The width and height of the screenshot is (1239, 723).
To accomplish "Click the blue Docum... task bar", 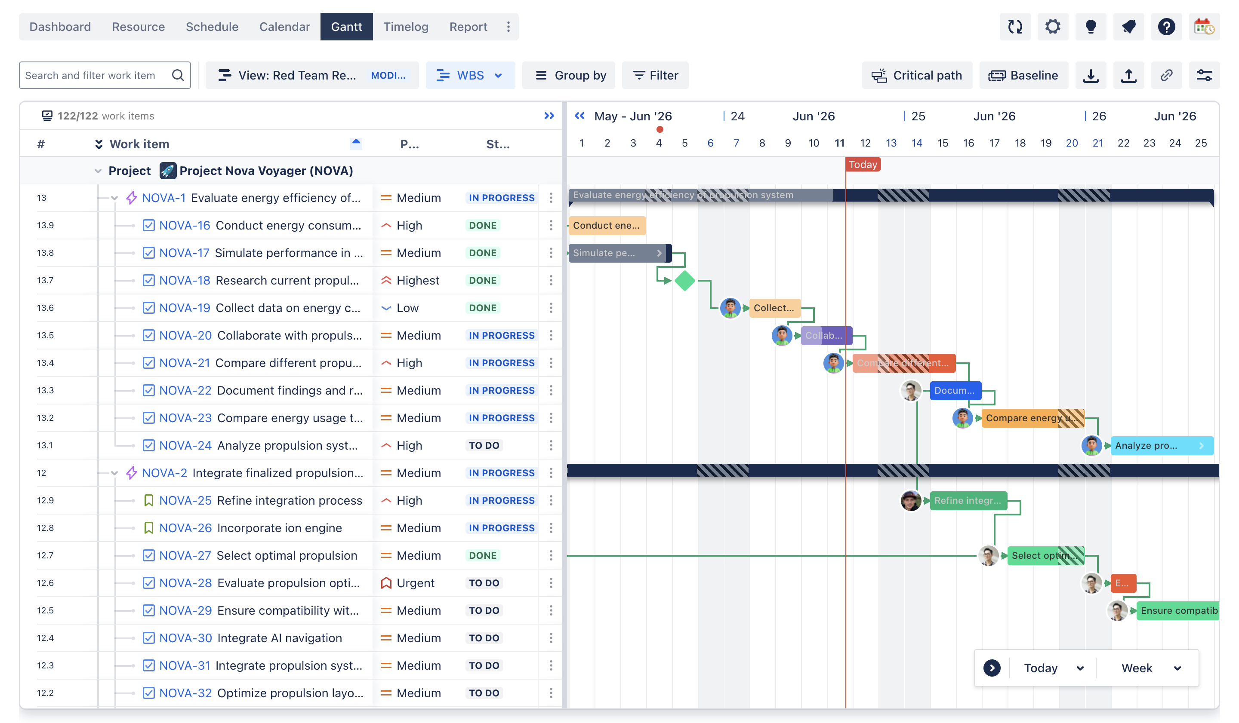I will tap(955, 390).
